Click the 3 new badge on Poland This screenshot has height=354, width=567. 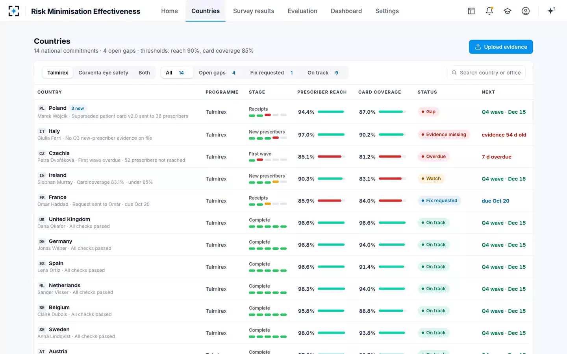tap(78, 109)
